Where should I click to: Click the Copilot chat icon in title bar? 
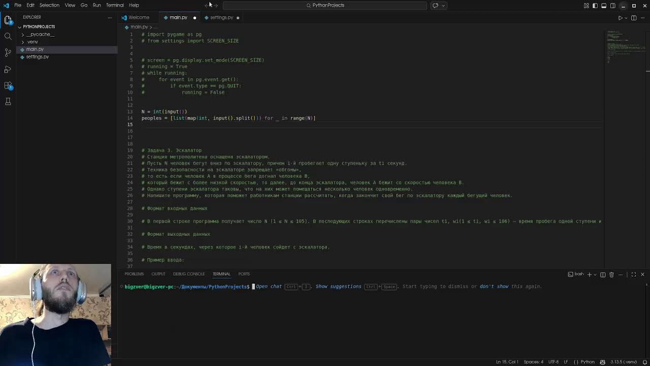(435, 5)
